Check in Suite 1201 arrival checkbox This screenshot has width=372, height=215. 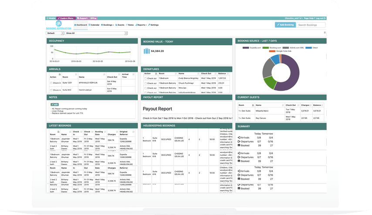point(51,83)
